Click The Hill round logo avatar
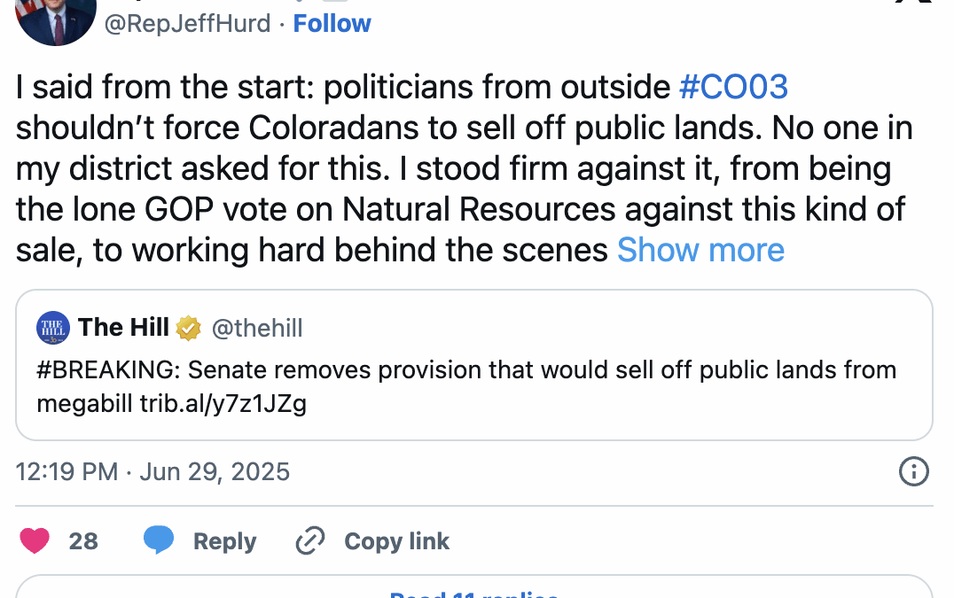954x598 pixels. 52,329
